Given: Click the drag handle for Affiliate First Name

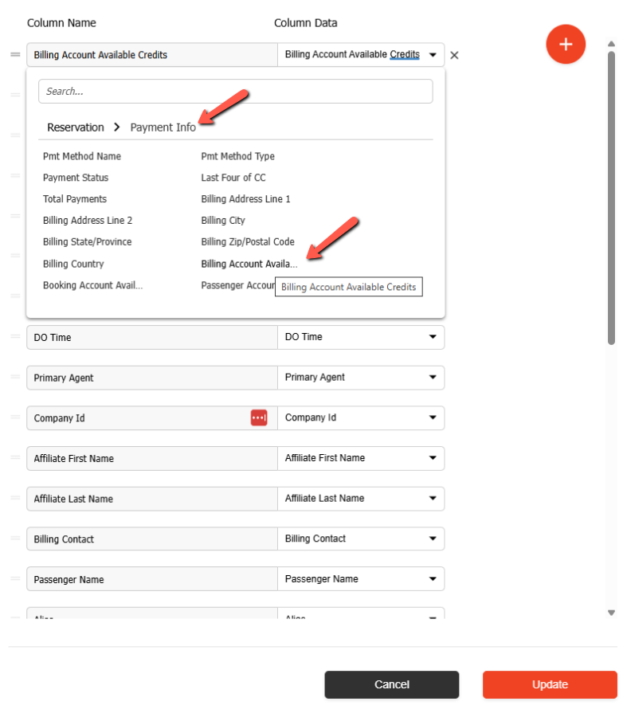Looking at the screenshot, I should click(15, 457).
